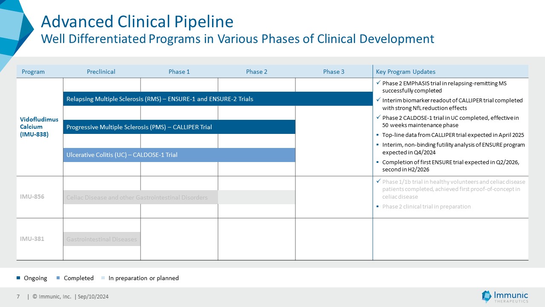Select the Ongoing legend color square
545x307 pixels.
(x=18, y=278)
